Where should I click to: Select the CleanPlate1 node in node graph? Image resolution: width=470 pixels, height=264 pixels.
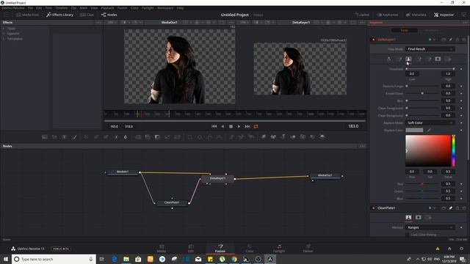[x=172, y=202]
